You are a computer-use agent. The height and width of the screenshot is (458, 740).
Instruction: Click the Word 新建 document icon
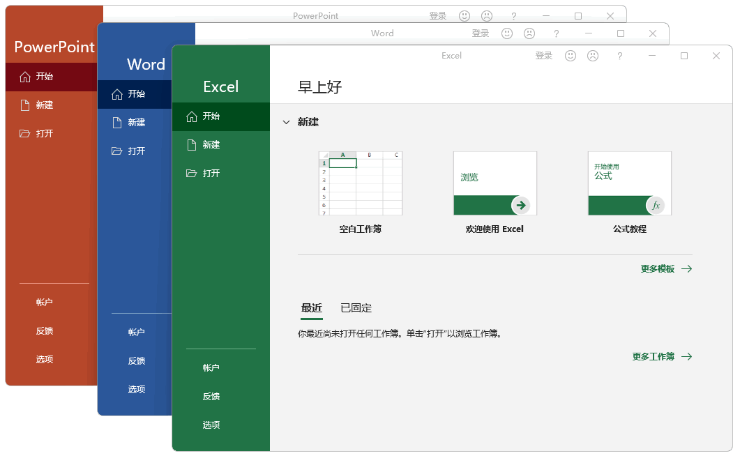click(117, 123)
